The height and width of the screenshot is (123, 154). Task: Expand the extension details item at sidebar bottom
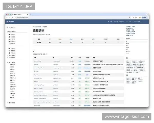(8, 103)
